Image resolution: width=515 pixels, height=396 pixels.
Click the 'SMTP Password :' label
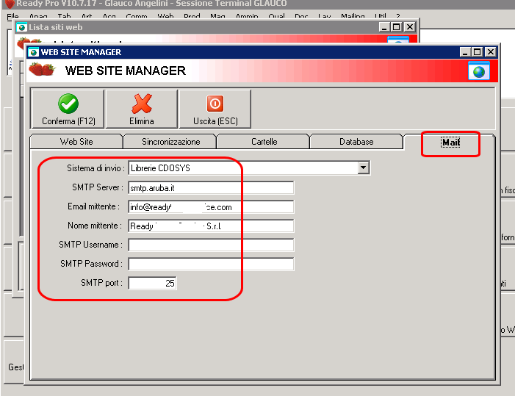pos(91,264)
